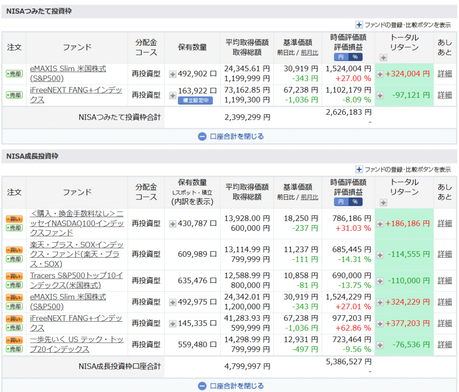459x392 pixels.
Task: Expand quantity breakdown for 492,975口 holding
Action: (x=173, y=302)
